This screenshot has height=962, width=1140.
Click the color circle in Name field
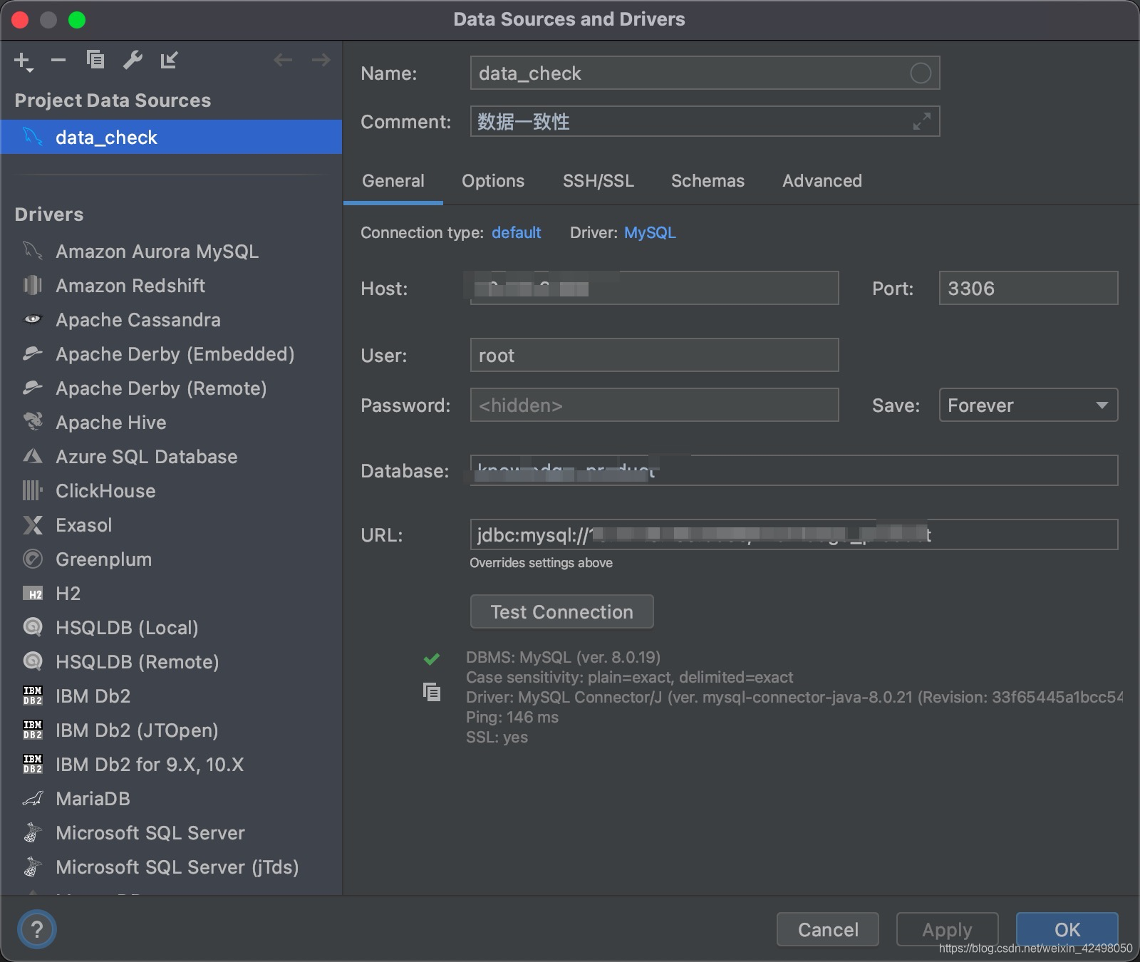(x=921, y=73)
